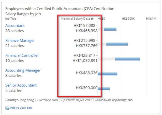Click the Updated: 10 Jun 2017 text
The image size is (162, 115).
77,100
